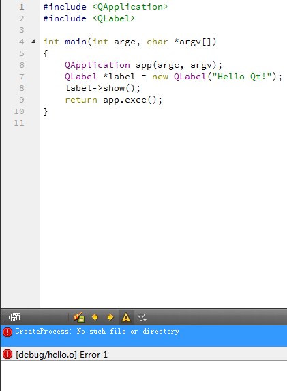287x391 pixels.
Task: Click line number 7 in the gutter
Action: [x=22, y=77]
